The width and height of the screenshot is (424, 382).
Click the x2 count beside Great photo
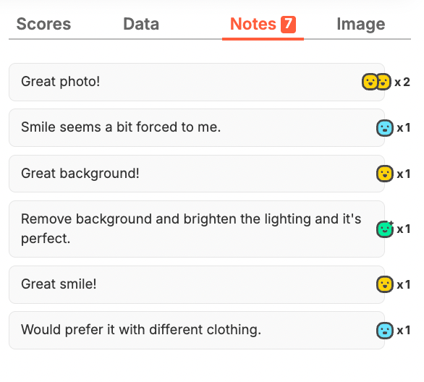pos(402,82)
